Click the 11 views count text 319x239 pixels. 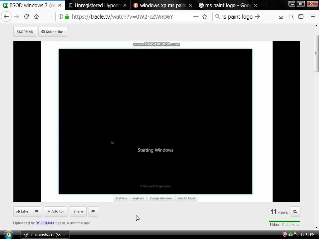[279, 212]
